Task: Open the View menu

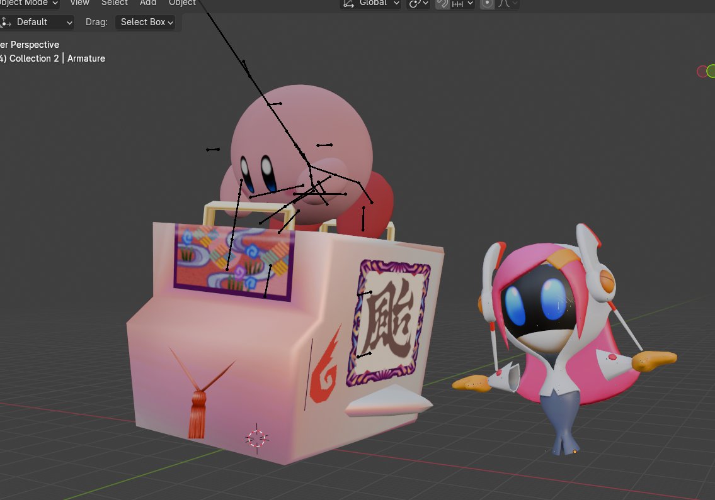Action: [80, 3]
